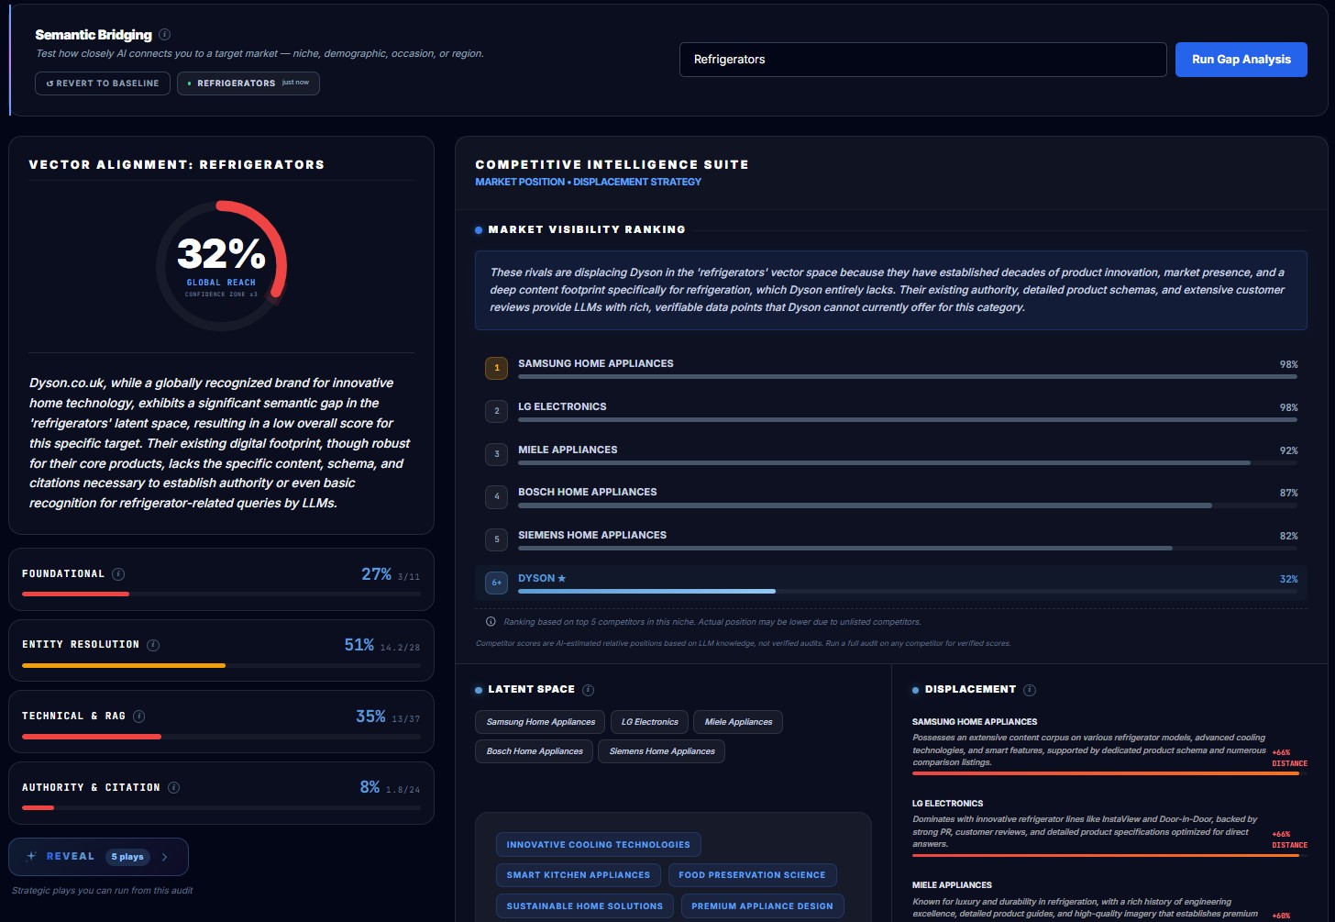Click info icon beside Entity Resolution
The width and height of the screenshot is (1335, 922).
(x=153, y=645)
